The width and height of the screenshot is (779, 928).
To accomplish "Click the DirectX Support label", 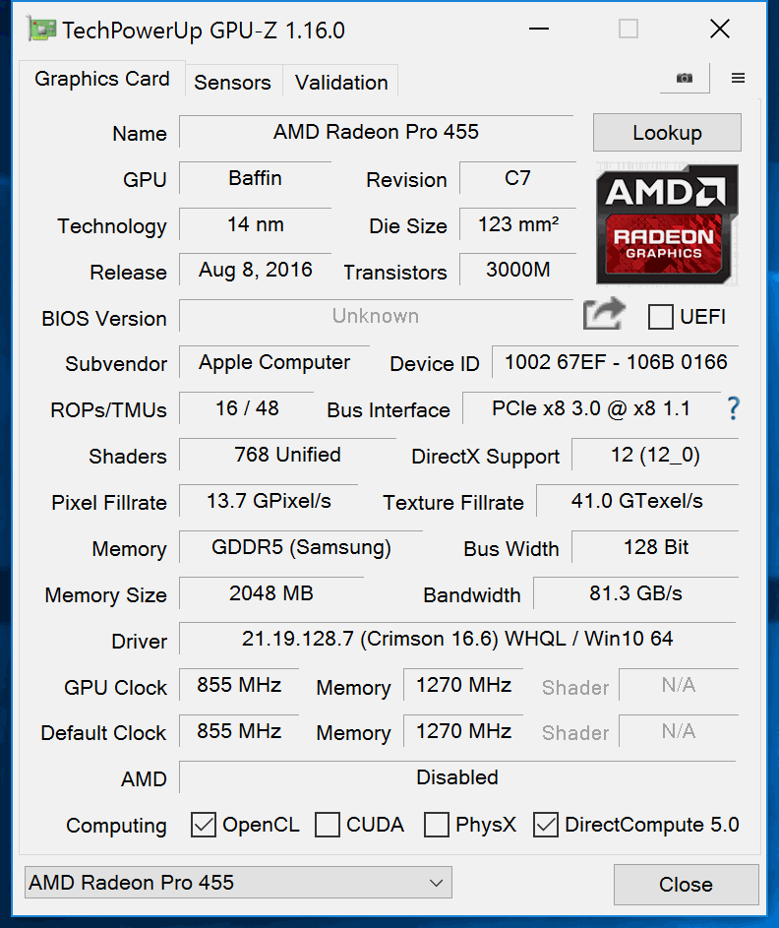I will (485, 457).
